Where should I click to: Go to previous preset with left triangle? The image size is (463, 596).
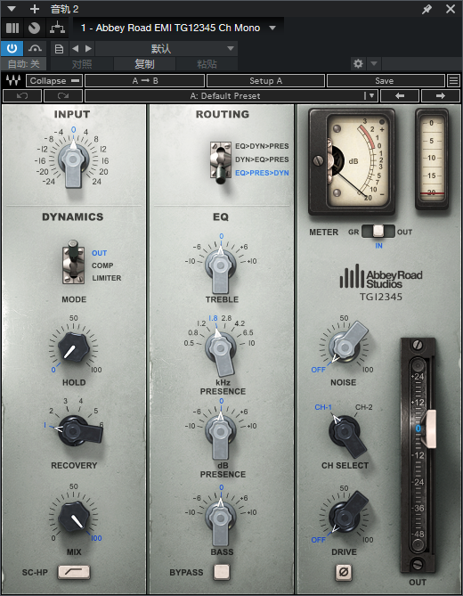coord(75,49)
